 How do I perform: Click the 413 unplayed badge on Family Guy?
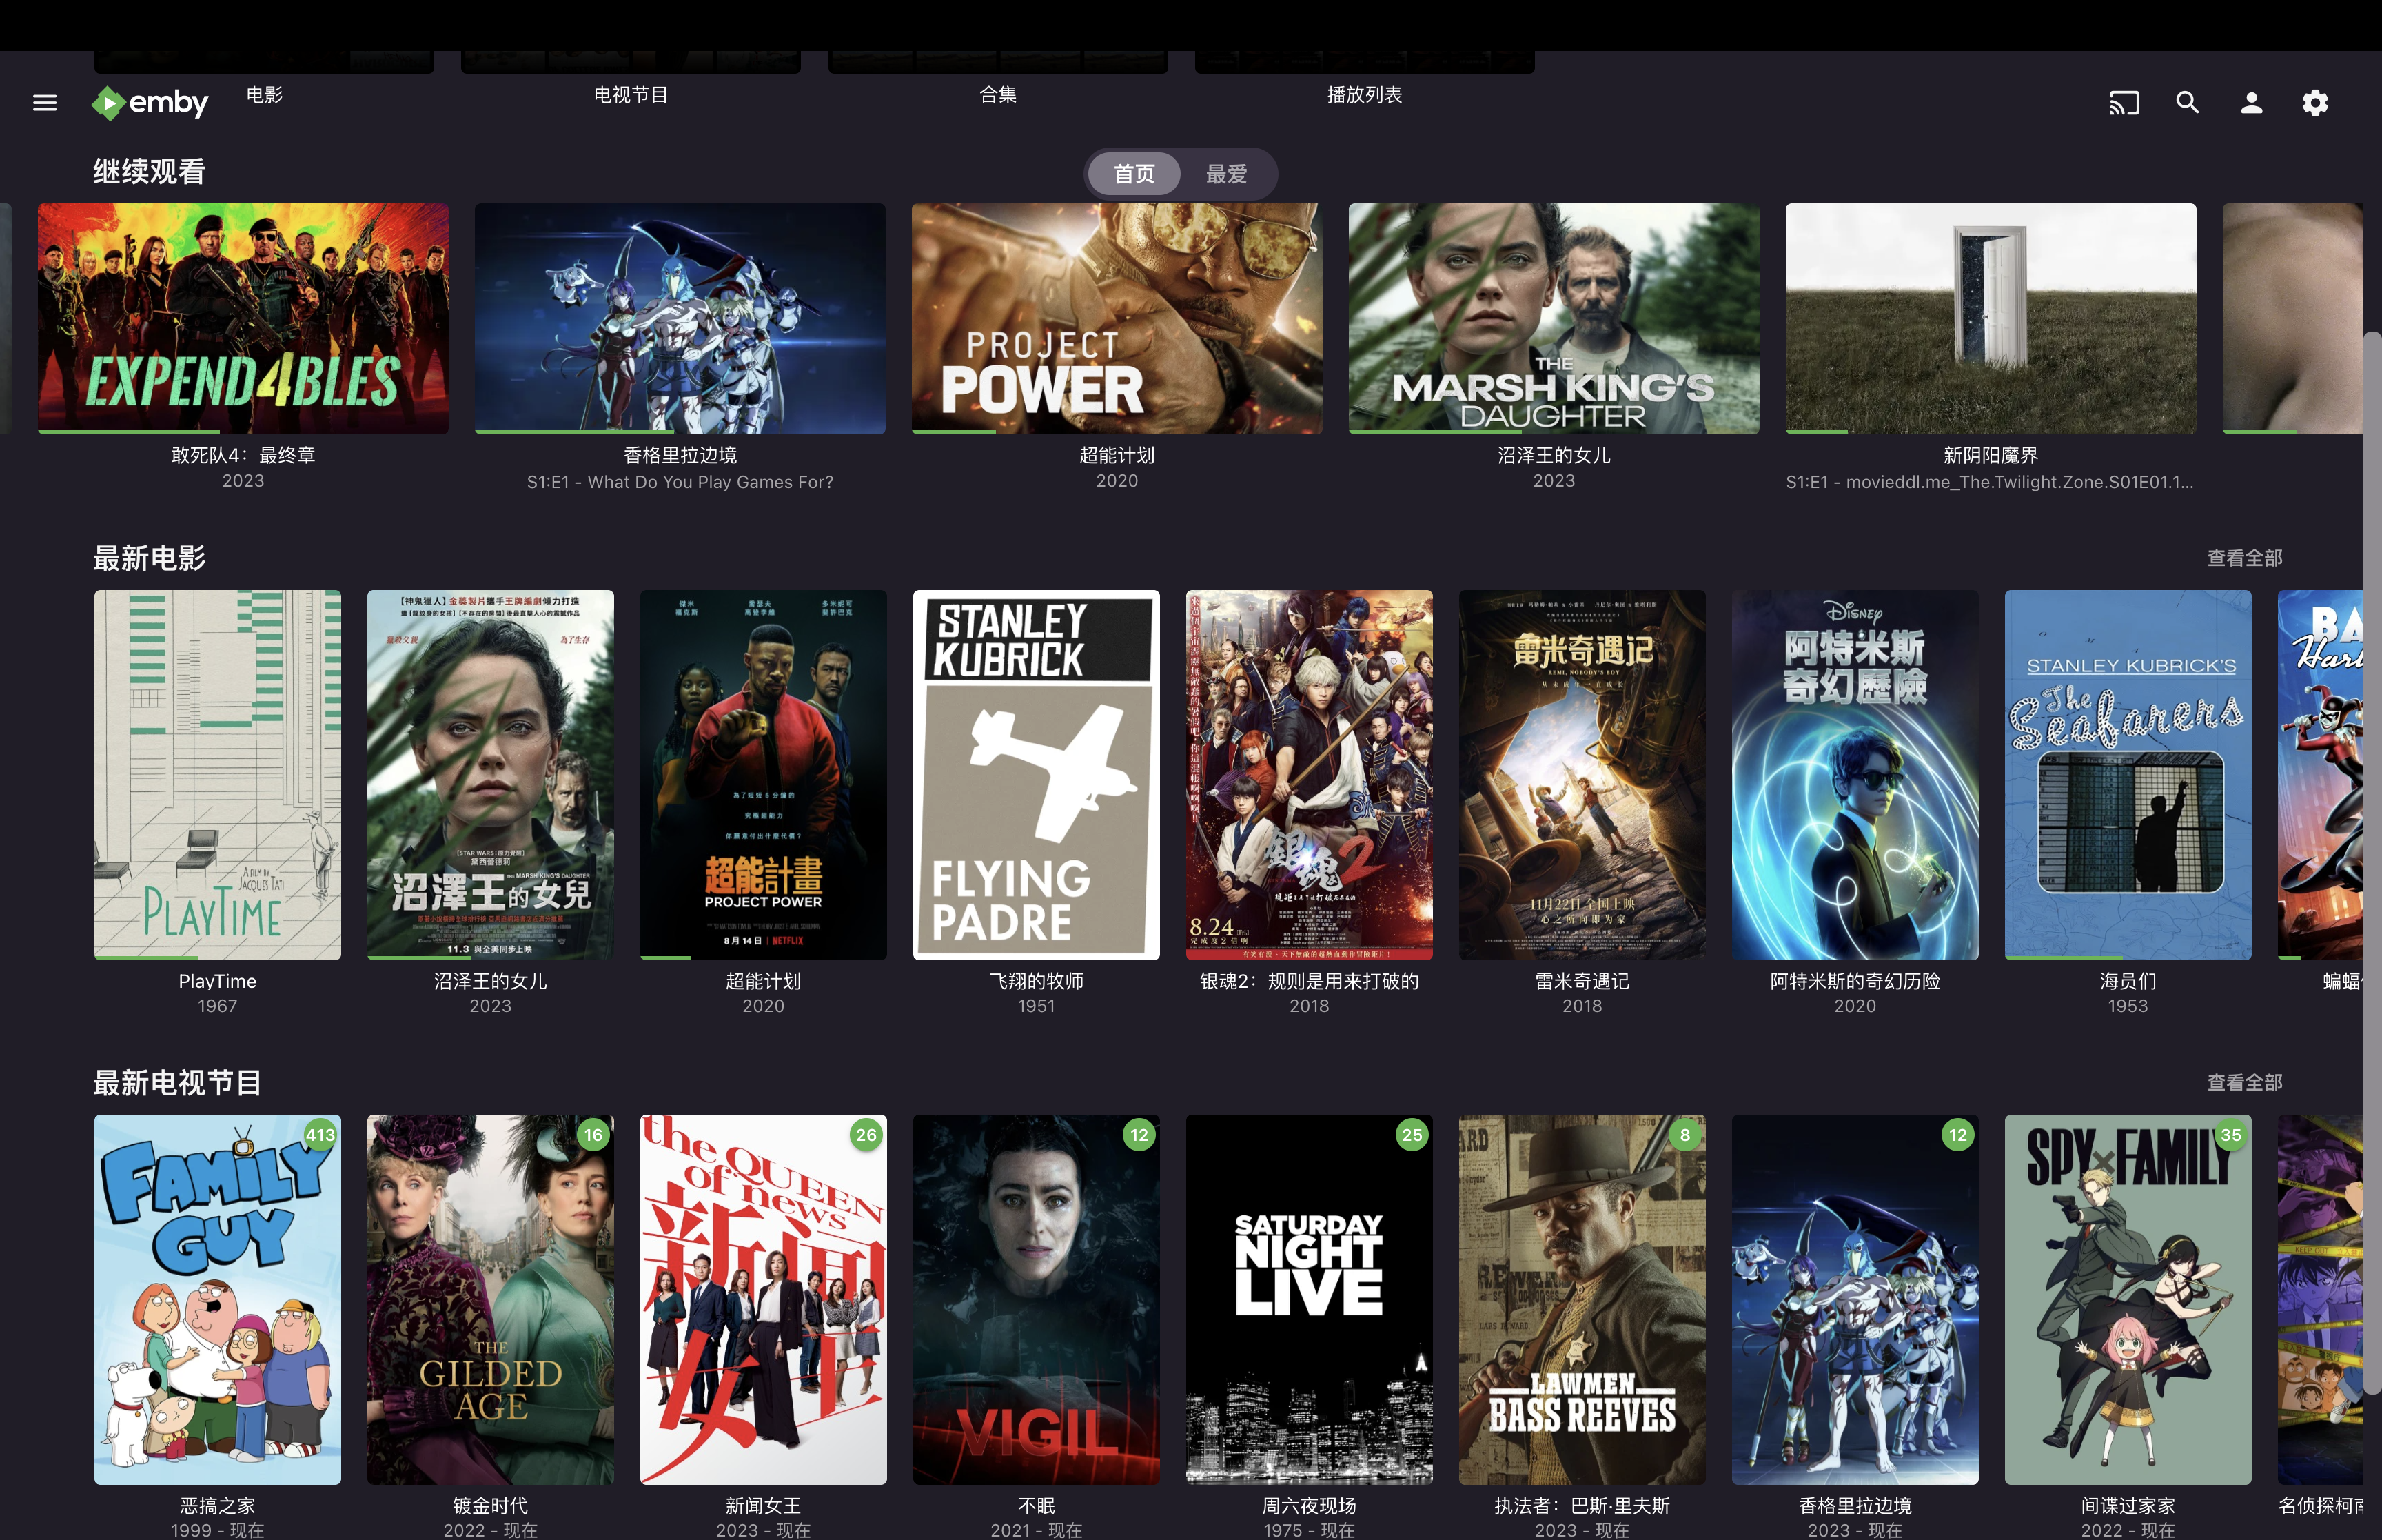[320, 1135]
